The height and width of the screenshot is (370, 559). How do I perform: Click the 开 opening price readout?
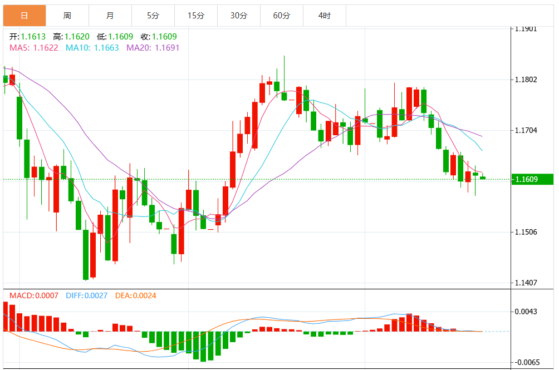pyautogui.click(x=27, y=36)
